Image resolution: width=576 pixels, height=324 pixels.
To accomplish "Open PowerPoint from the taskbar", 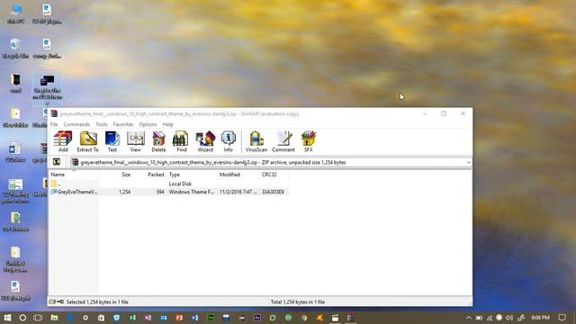I will coord(179,318).
